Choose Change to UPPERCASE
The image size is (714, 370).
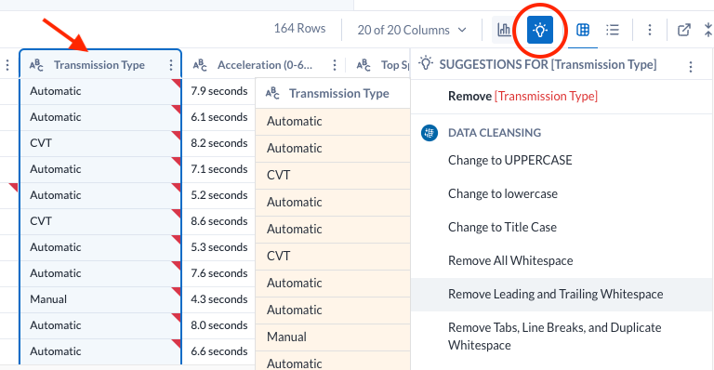(x=510, y=160)
